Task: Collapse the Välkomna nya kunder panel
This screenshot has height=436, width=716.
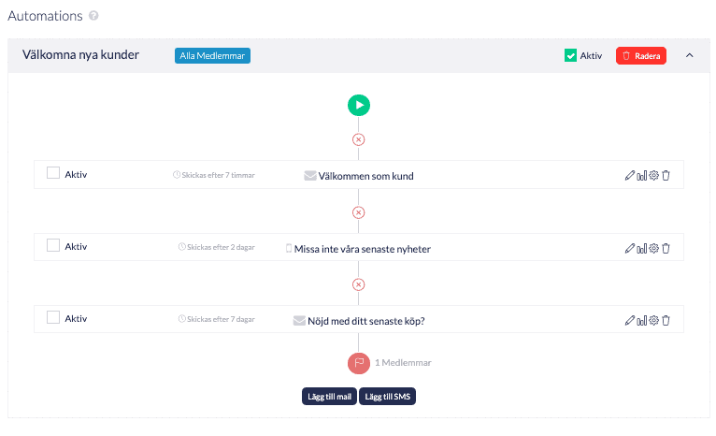Action: point(690,55)
